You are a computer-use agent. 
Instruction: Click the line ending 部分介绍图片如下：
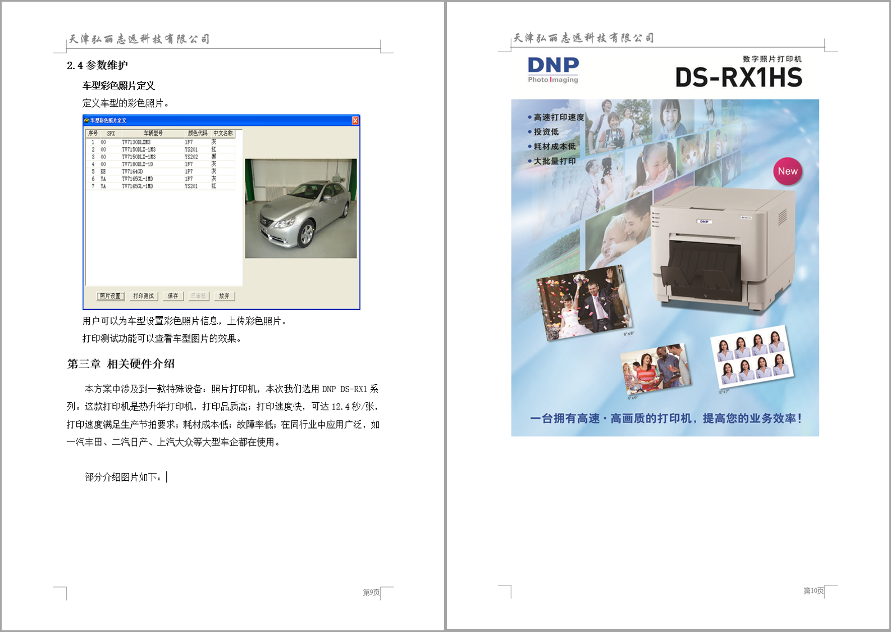tap(124, 477)
